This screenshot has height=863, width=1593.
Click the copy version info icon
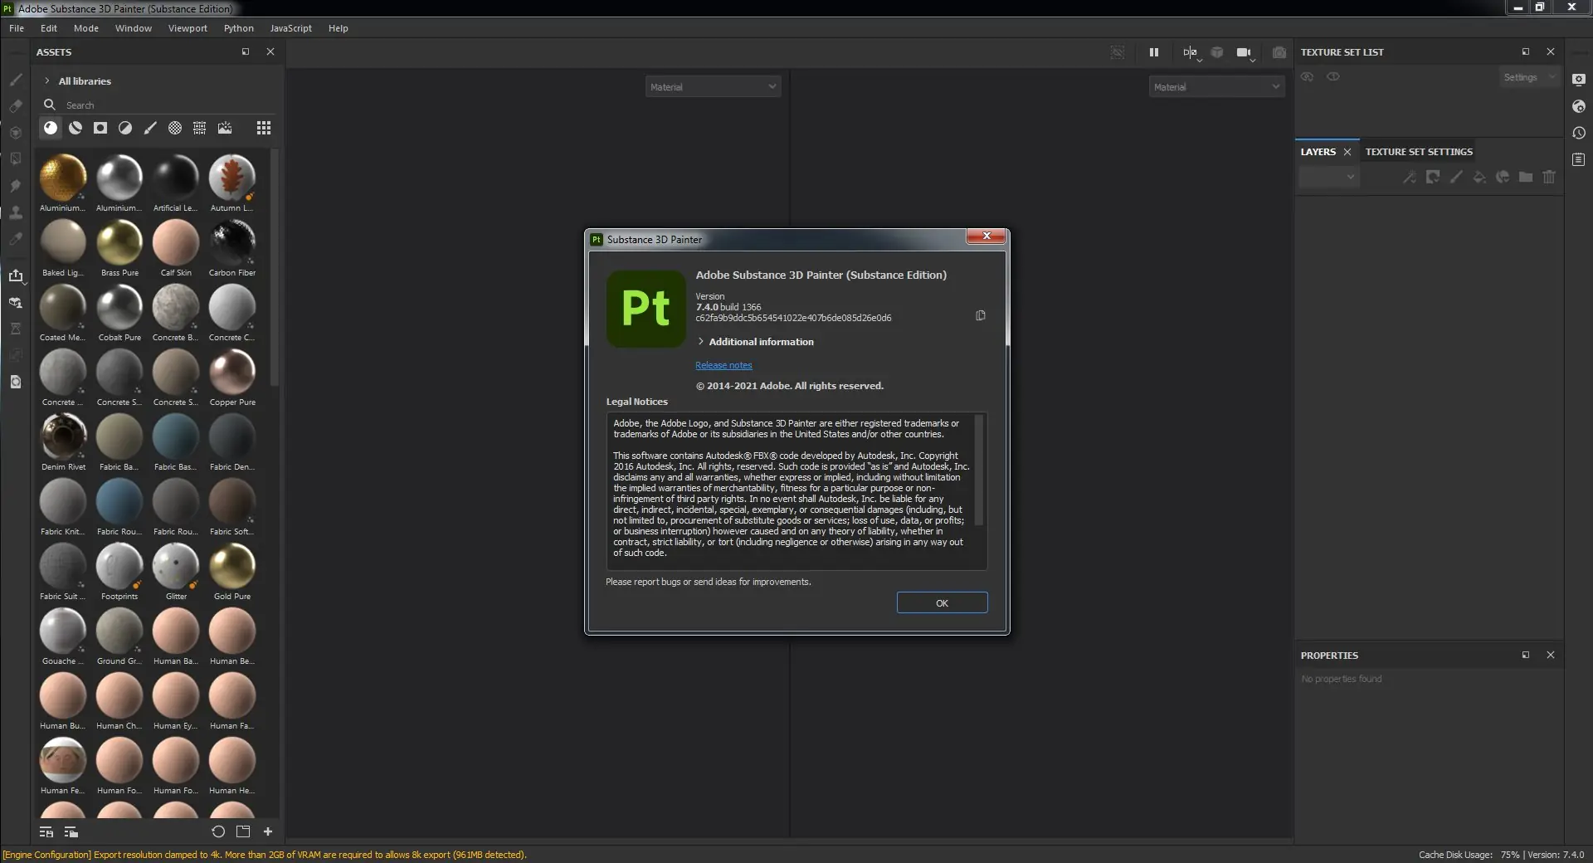coord(981,315)
